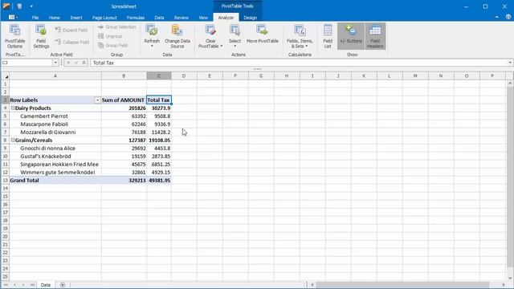Select column A header
514x289 pixels.
coord(55,76)
